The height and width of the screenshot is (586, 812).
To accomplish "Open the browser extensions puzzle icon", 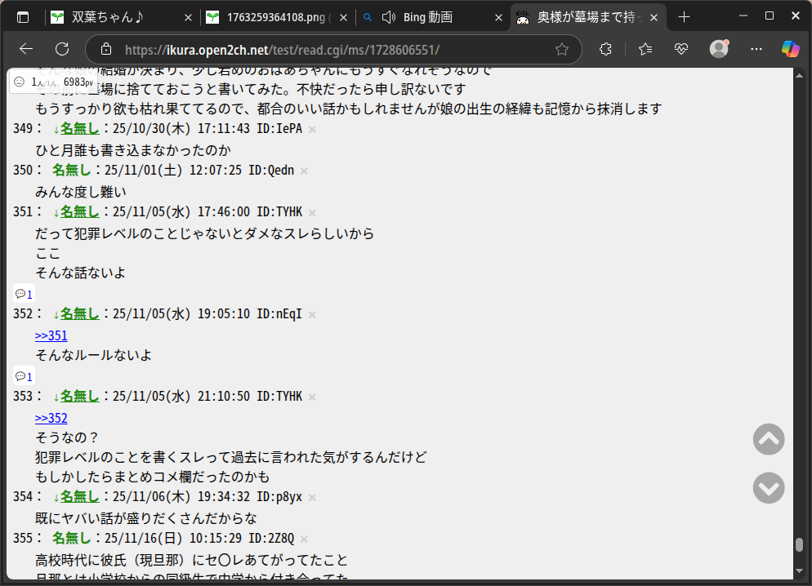I will coord(605,49).
